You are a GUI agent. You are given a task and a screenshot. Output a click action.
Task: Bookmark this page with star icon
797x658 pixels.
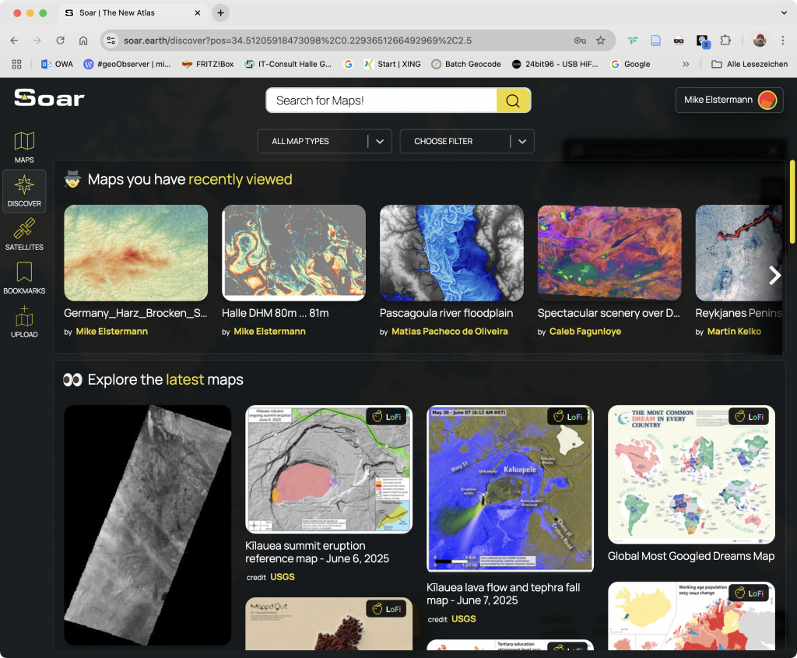click(x=600, y=40)
